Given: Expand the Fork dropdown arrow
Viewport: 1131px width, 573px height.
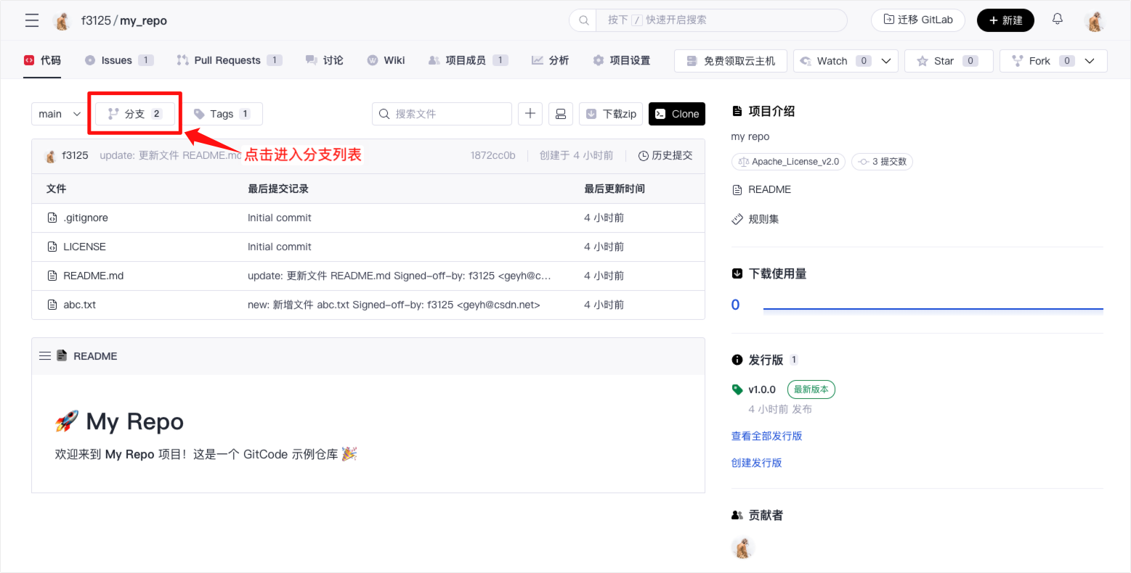Looking at the screenshot, I should click(1090, 61).
